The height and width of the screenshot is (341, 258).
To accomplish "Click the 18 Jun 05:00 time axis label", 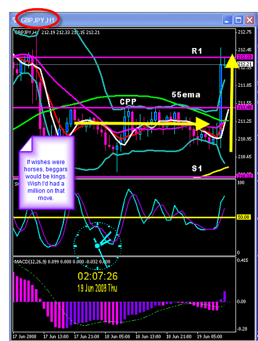I will click(117, 337).
